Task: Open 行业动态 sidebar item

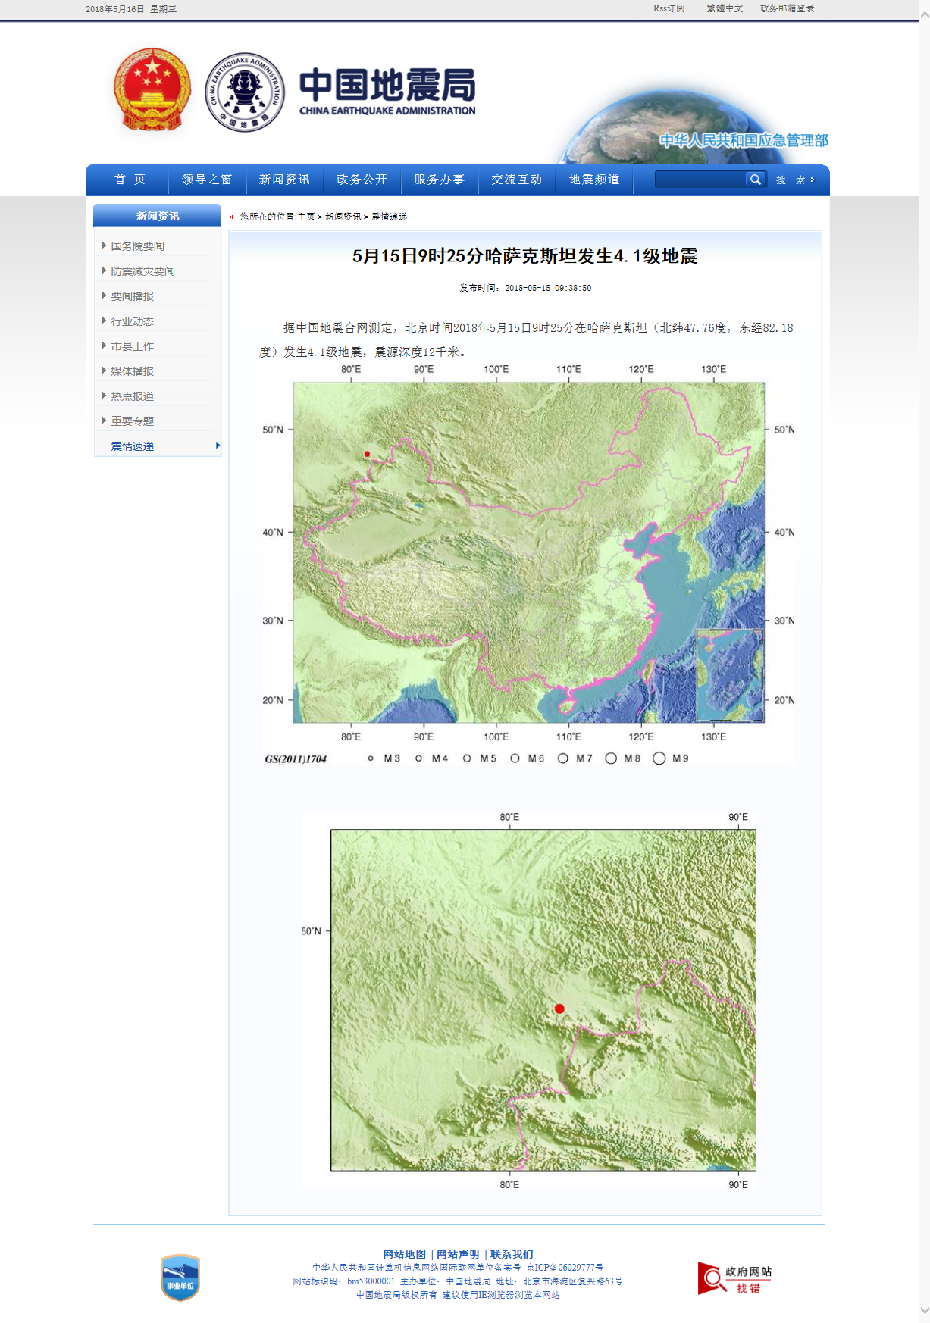Action: 132,321
